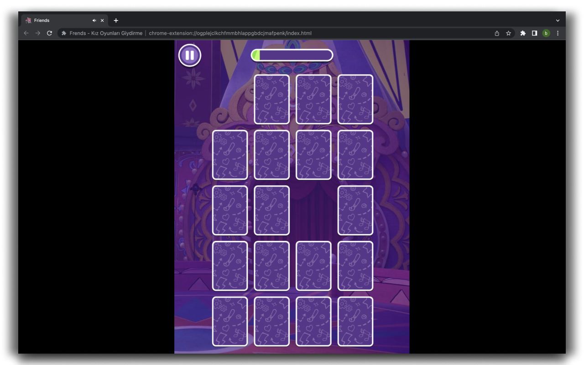Open a new tab with plus button
This screenshot has width=584, height=365.
click(x=116, y=21)
